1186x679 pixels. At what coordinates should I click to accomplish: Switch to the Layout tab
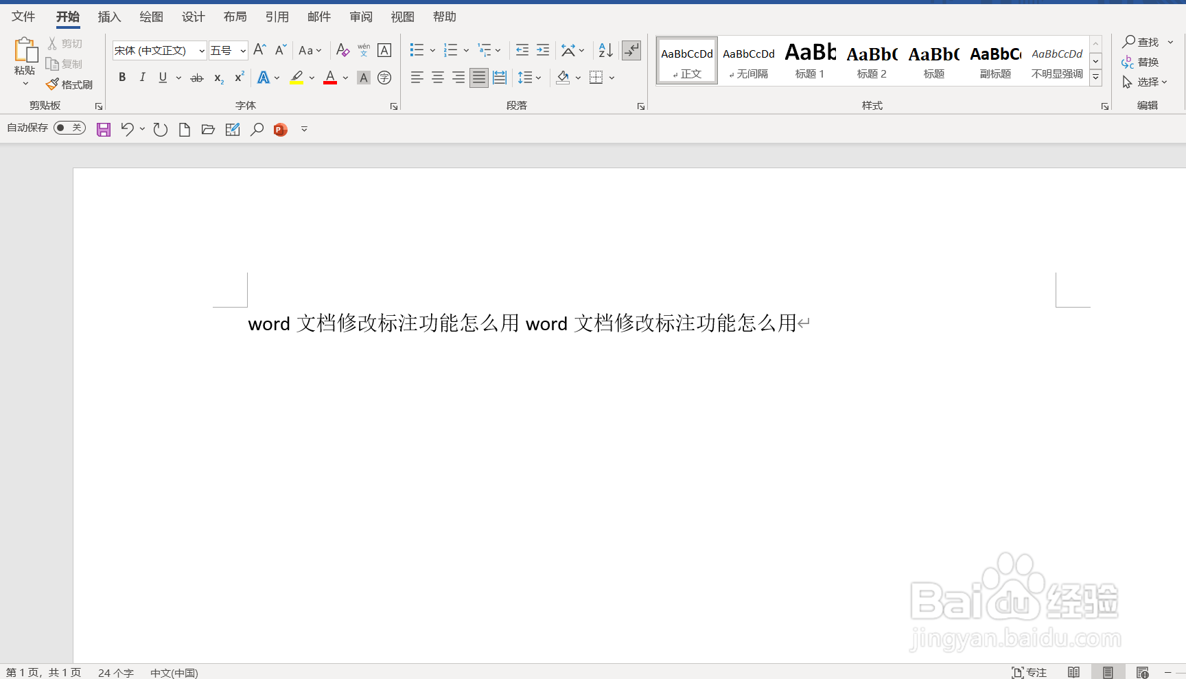coord(235,16)
